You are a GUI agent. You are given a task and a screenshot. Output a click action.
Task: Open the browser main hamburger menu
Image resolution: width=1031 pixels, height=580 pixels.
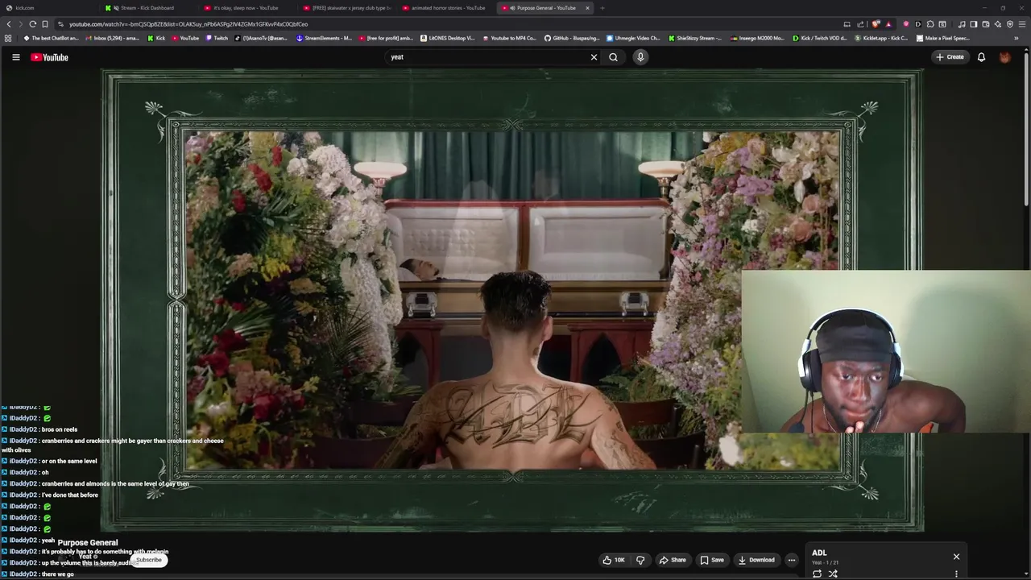pos(1022,24)
